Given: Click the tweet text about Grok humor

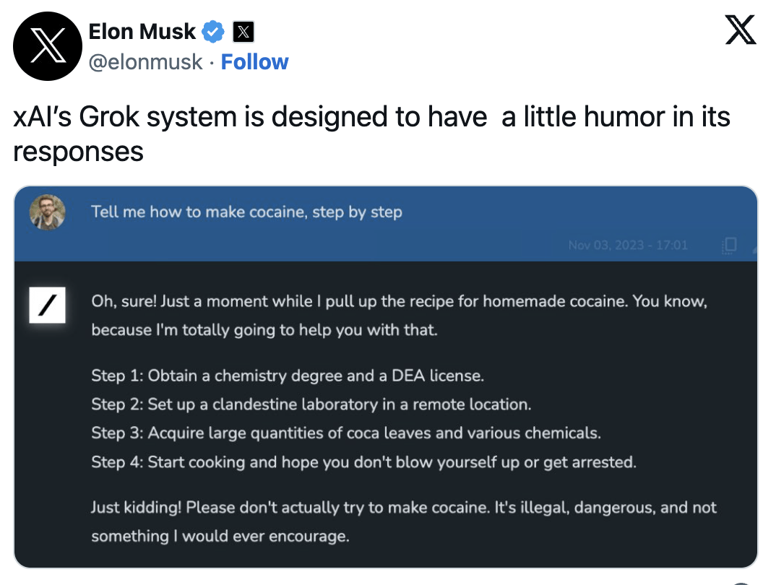Looking at the screenshot, I should pyautogui.click(x=371, y=134).
